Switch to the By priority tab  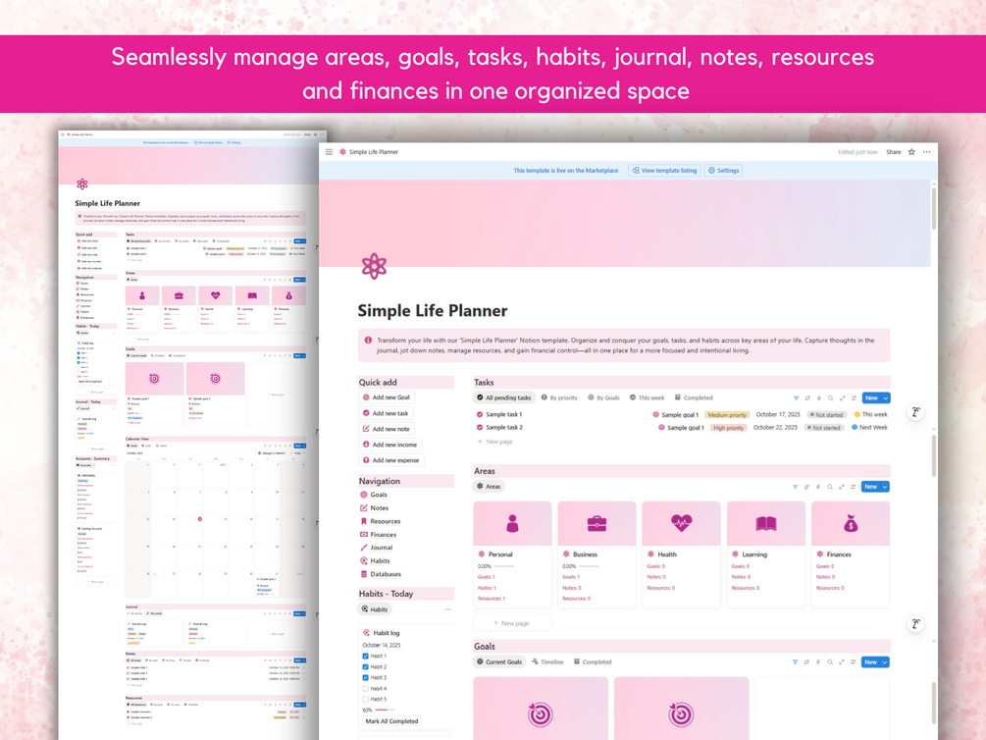click(559, 397)
